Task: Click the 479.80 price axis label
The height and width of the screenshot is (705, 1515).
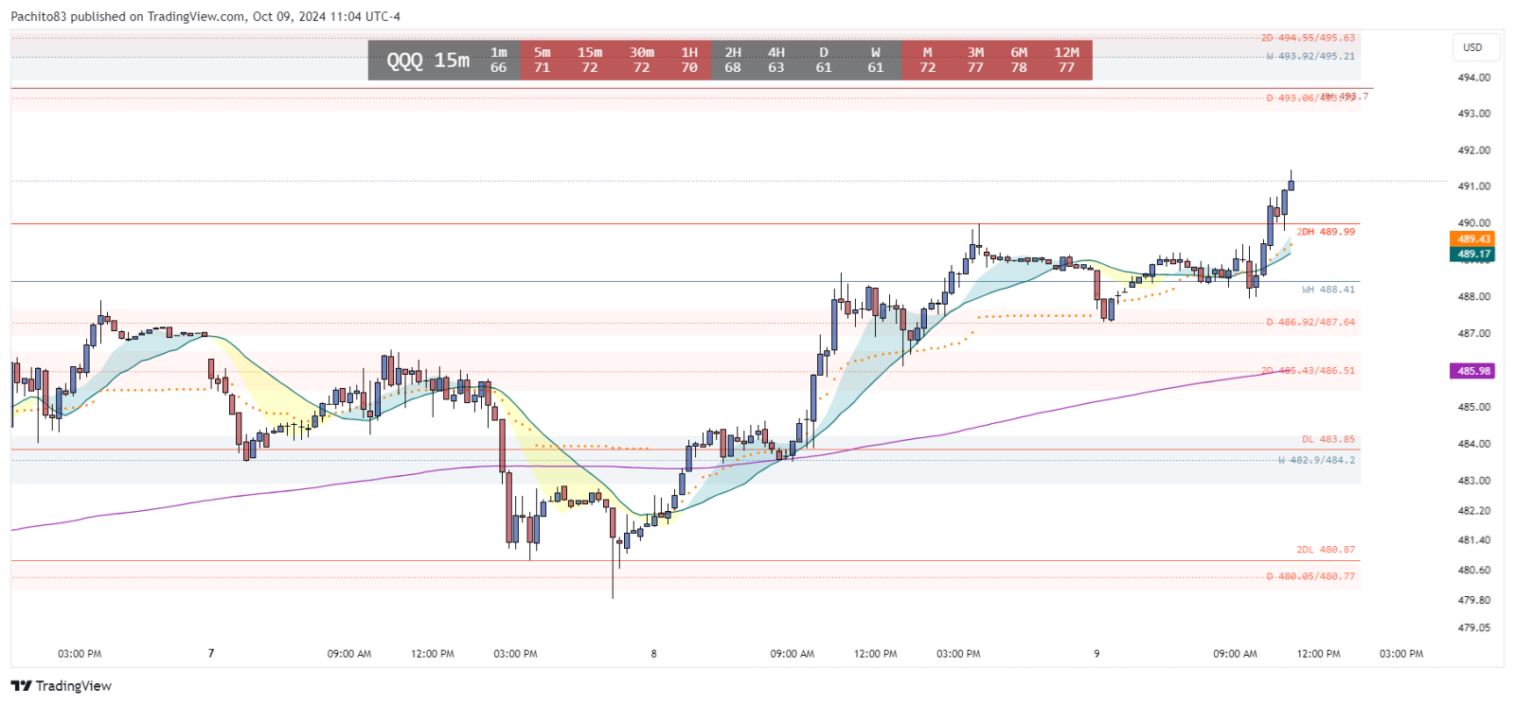Action: click(x=1473, y=601)
